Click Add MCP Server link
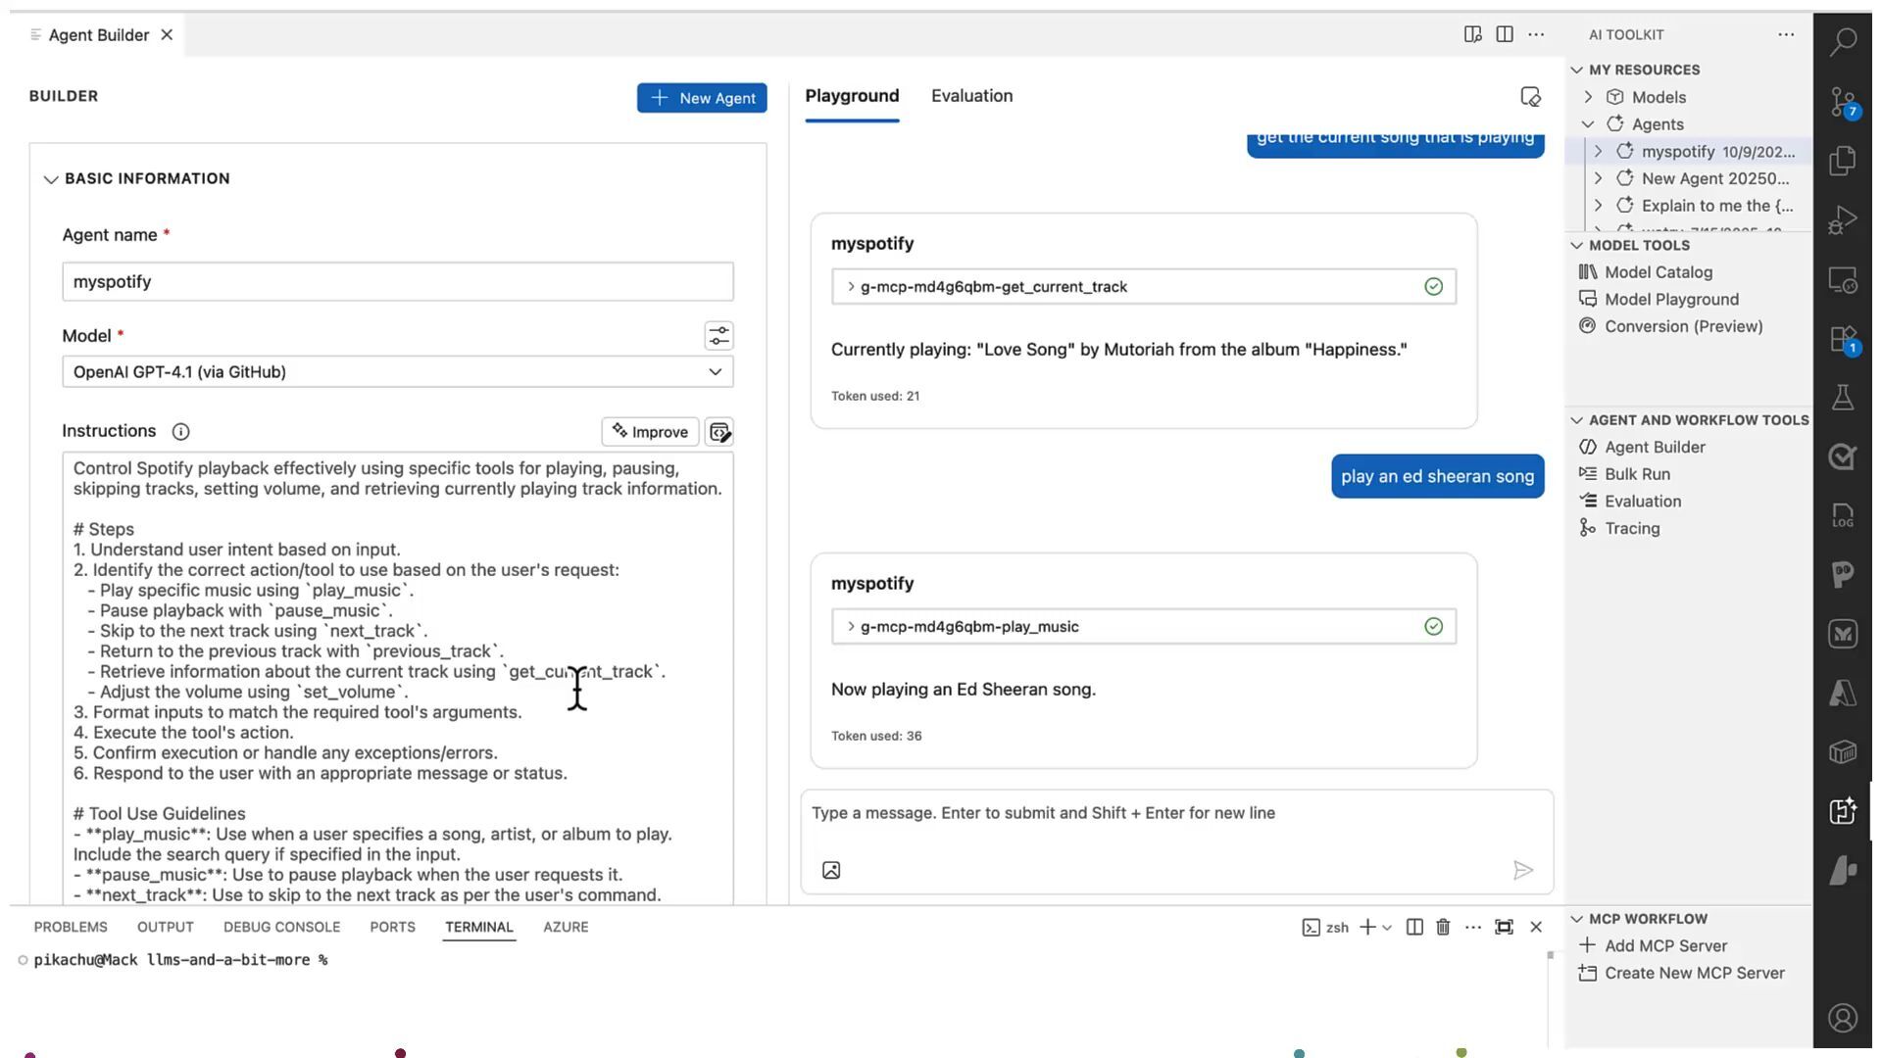Screen dimensions: 1882x1058 [1665, 946]
